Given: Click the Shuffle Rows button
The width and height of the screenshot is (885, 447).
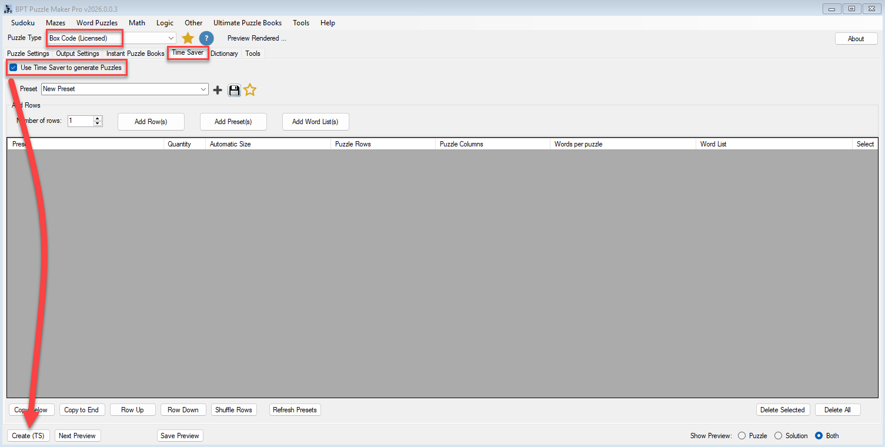Looking at the screenshot, I should pyautogui.click(x=233, y=410).
